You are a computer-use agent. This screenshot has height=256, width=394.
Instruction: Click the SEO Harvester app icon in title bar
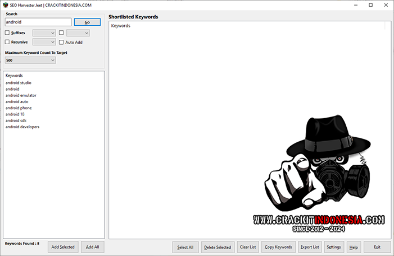[x=6, y=5]
